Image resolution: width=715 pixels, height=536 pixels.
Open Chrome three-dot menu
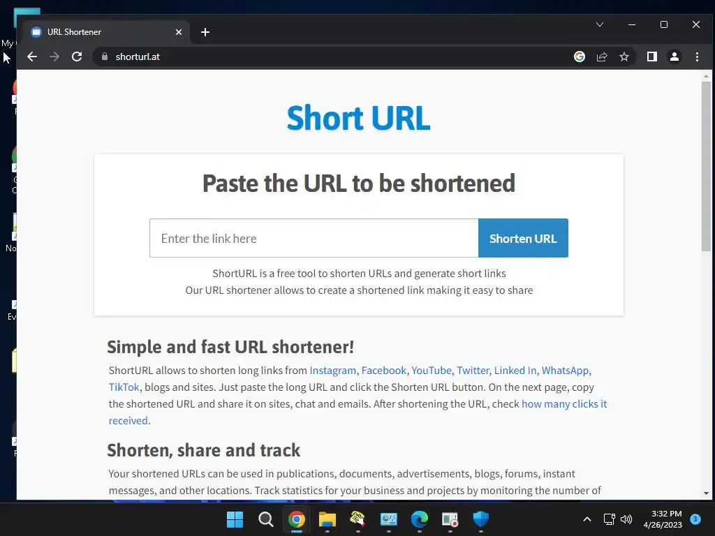697,57
